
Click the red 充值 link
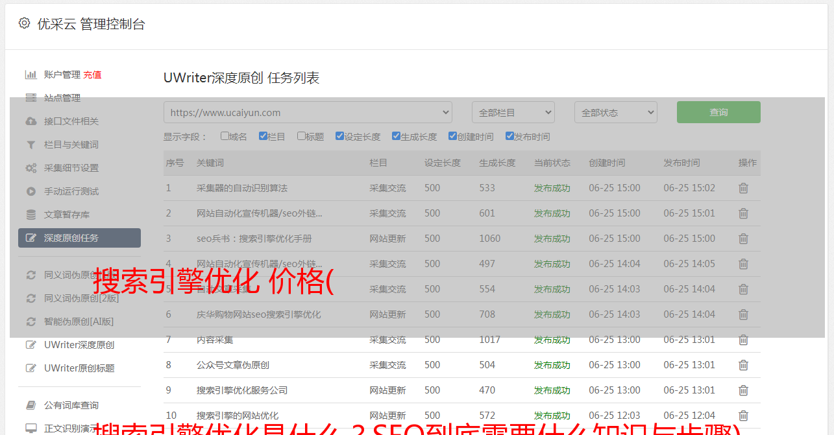92,75
